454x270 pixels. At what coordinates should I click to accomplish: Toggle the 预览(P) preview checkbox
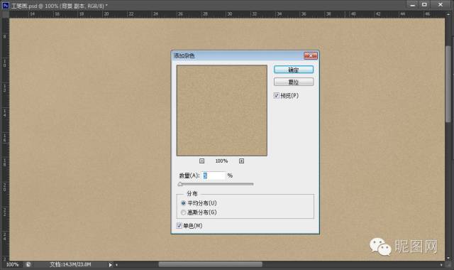[277, 95]
